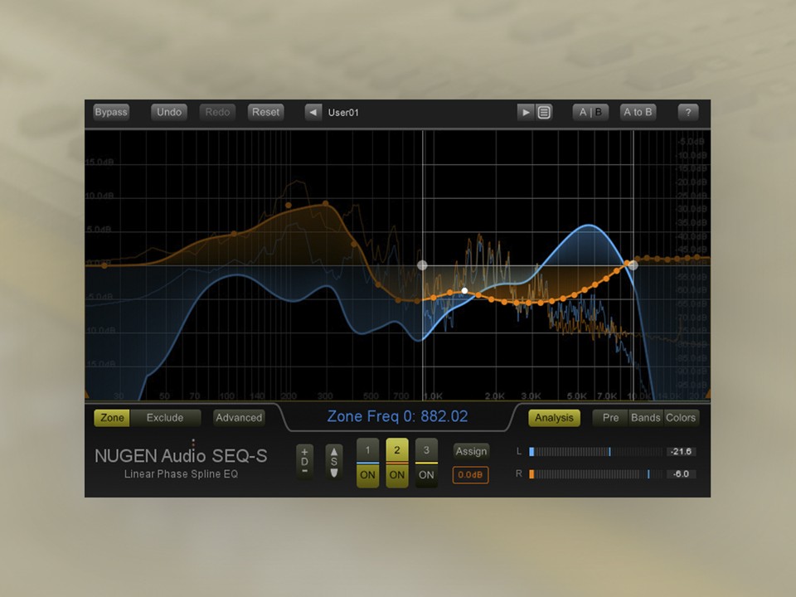
Task: Click the Assign button
Action: click(x=471, y=451)
